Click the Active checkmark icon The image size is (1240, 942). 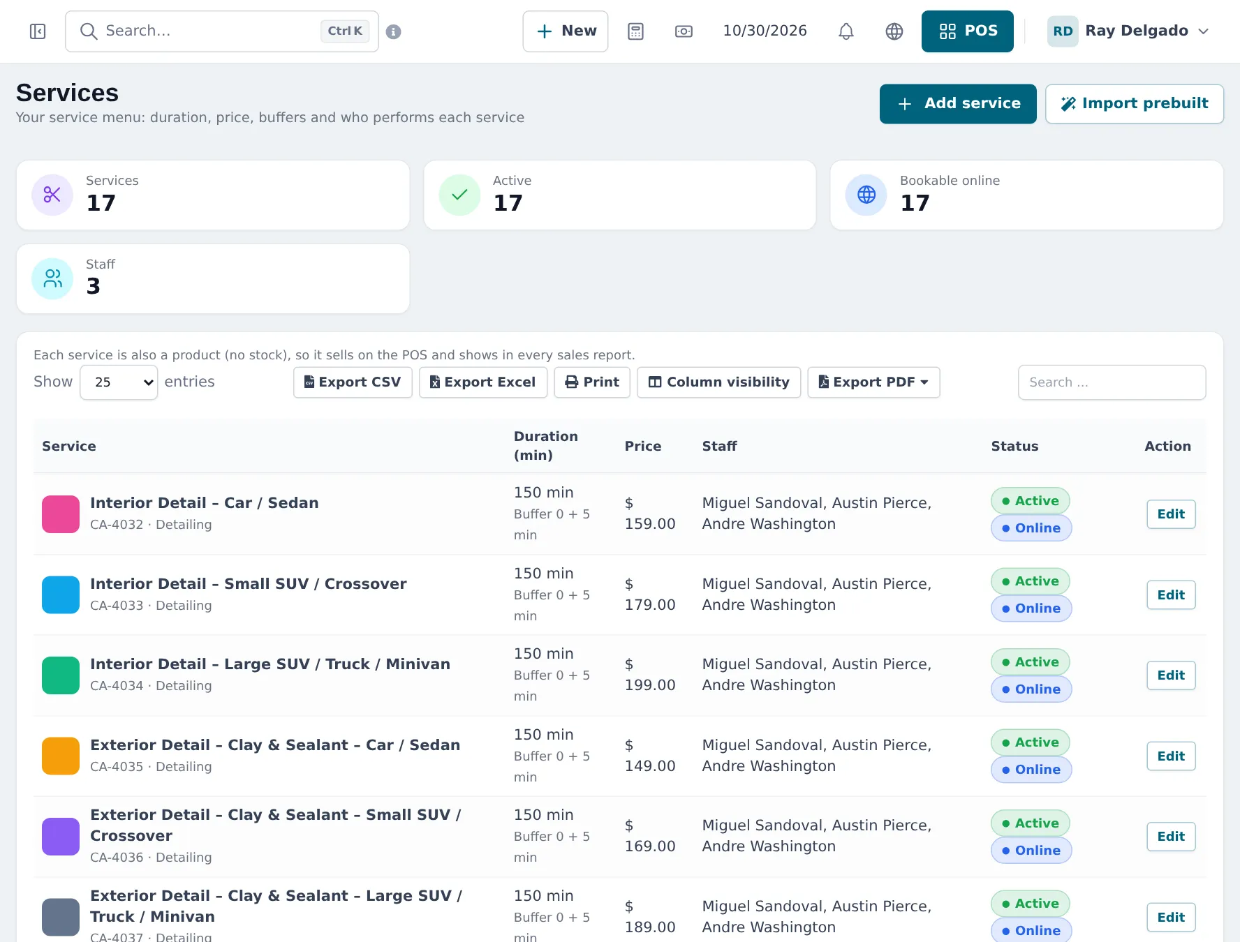coord(459,195)
